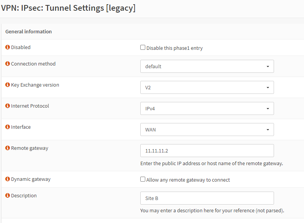Click the VPN IPsec Tunnel Settings heading
The image size is (304, 223).
tap(68, 8)
